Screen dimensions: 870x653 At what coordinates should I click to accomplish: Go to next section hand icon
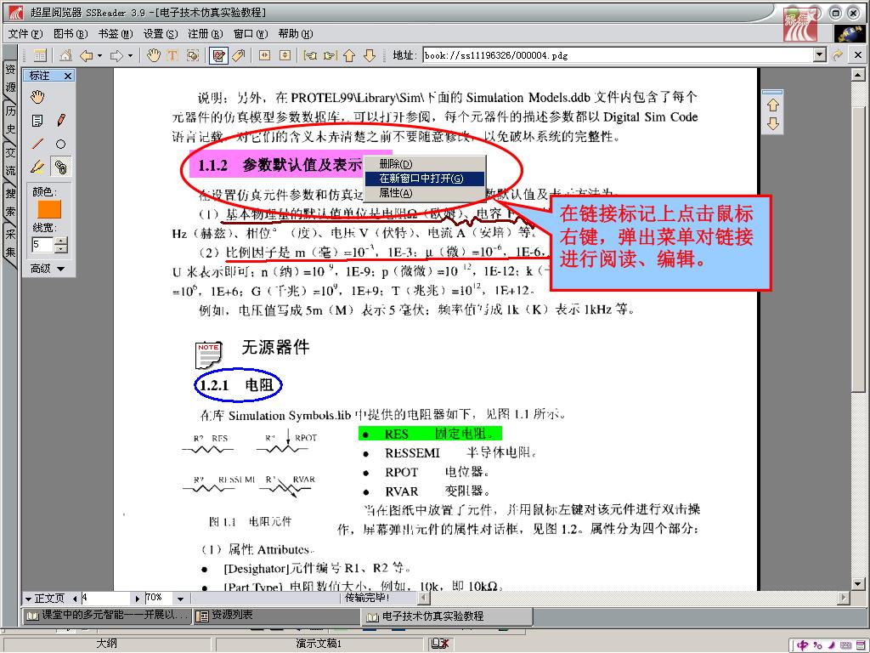(330, 55)
